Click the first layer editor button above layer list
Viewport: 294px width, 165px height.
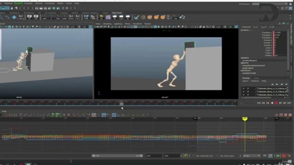pyautogui.click(x=272, y=84)
